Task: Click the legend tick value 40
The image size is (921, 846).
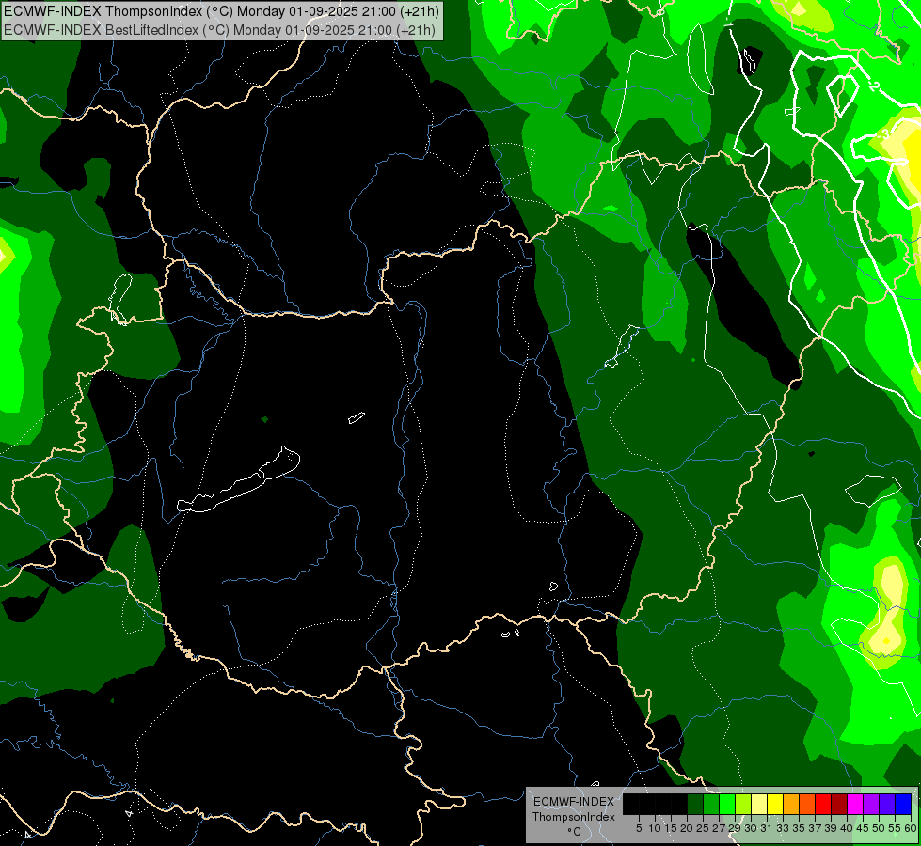Action: [847, 828]
